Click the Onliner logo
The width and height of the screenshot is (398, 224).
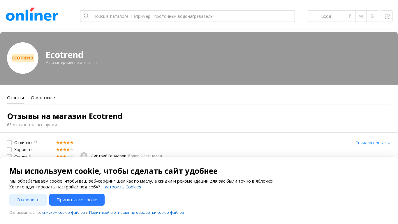click(x=32, y=15)
